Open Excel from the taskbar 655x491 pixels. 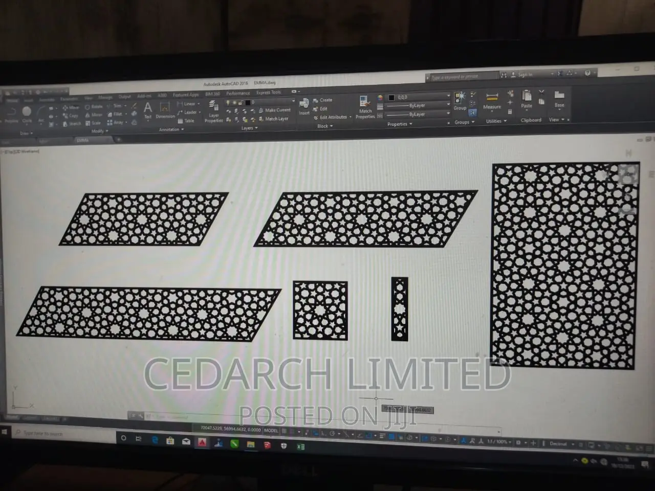(300, 447)
